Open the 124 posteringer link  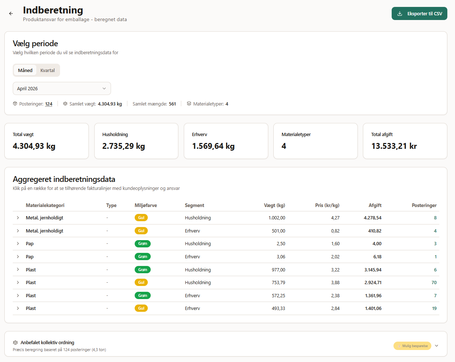point(49,104)
